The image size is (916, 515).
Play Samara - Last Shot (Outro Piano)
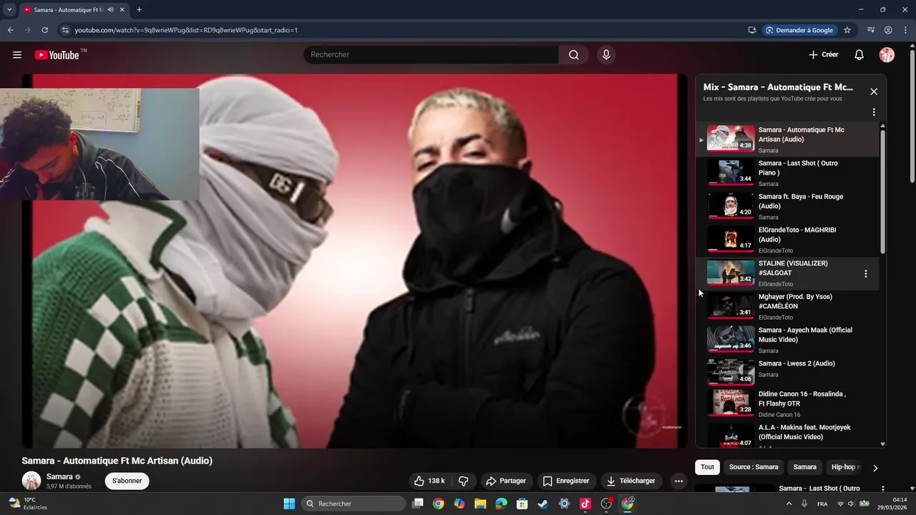787,173
